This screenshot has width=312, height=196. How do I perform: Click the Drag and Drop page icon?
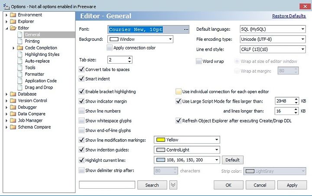[x=20, y=87]
